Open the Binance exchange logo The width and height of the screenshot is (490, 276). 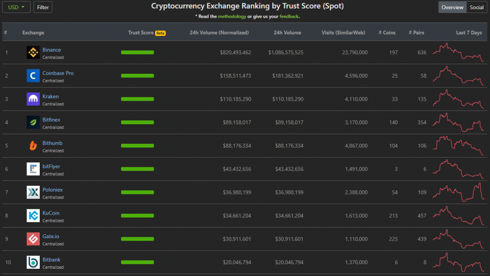pyautogui.click(x=32, y=53)
